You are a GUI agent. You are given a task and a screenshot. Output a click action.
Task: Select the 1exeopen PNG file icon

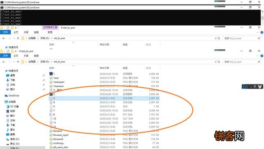[x=51, y=82]
